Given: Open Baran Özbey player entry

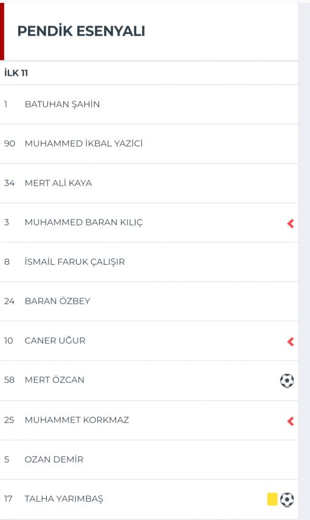Looking at the screenshot, I should coord(149,301).
